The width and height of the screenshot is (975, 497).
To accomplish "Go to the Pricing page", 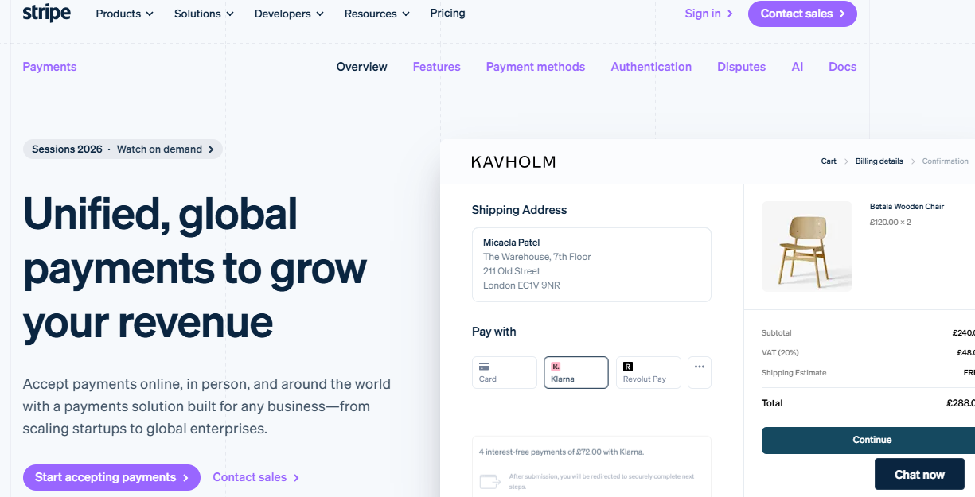I will tap(447, 14).
